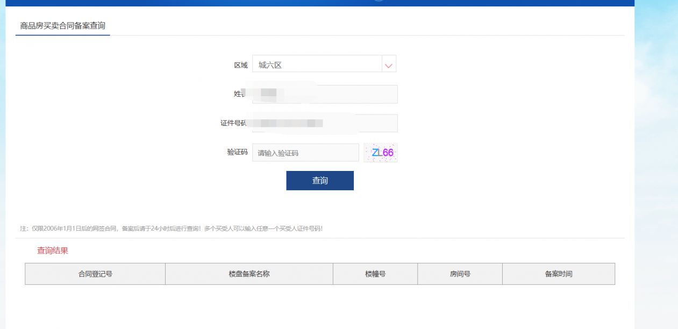
Task: Click the 合同登记号 column header
Action: coord(95,274)
